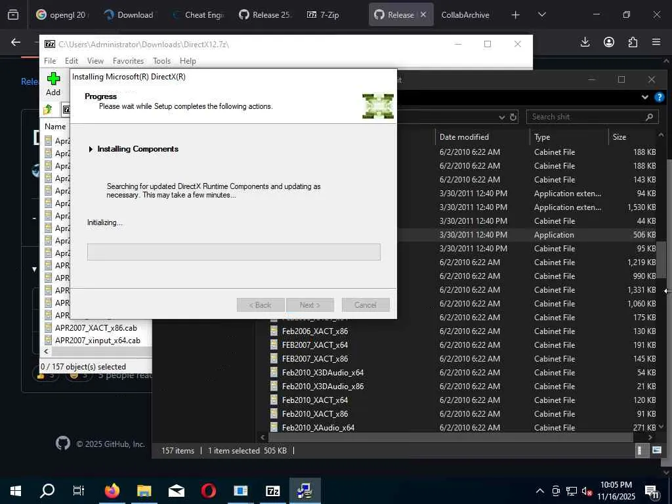Select Feb2010_XACT_x86 file in Explorer

pyautogui.click(x=314, y=413)
